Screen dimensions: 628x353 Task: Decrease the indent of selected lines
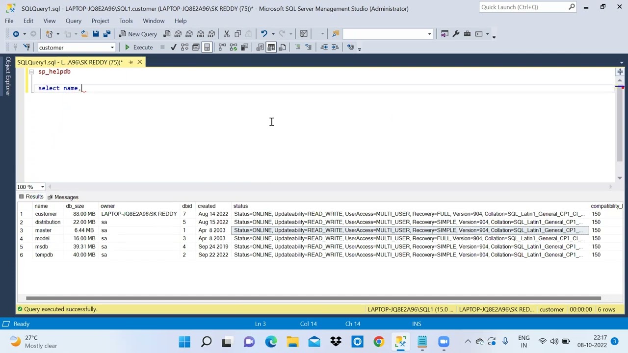click(324, 47)
